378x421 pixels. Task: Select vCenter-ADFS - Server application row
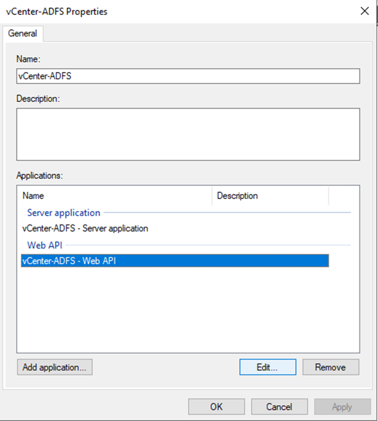tap(175, 229)
